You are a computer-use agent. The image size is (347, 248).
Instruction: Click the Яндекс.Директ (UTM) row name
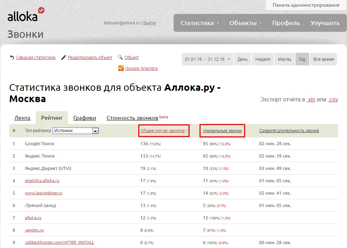point(48,169)
